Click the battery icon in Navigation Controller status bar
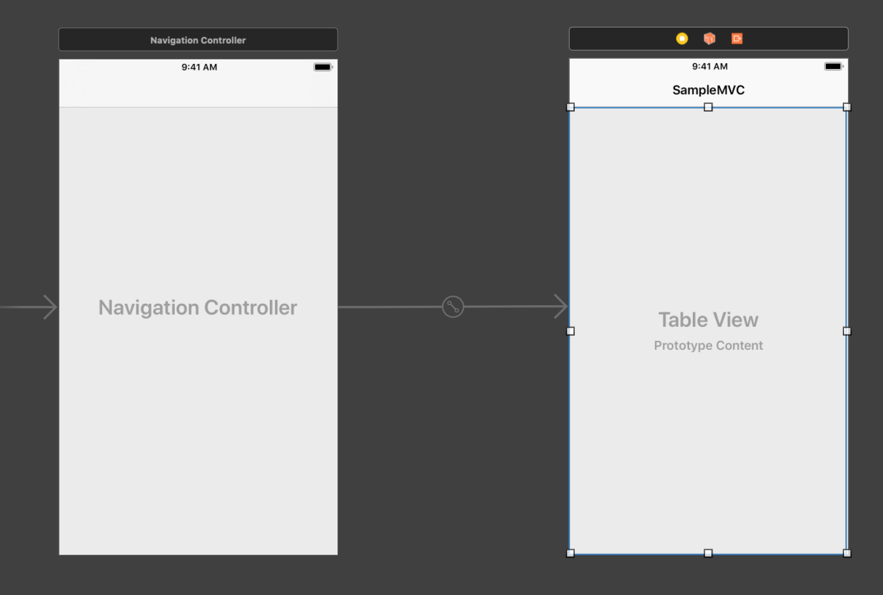883x595 pixels. (322, 66)
